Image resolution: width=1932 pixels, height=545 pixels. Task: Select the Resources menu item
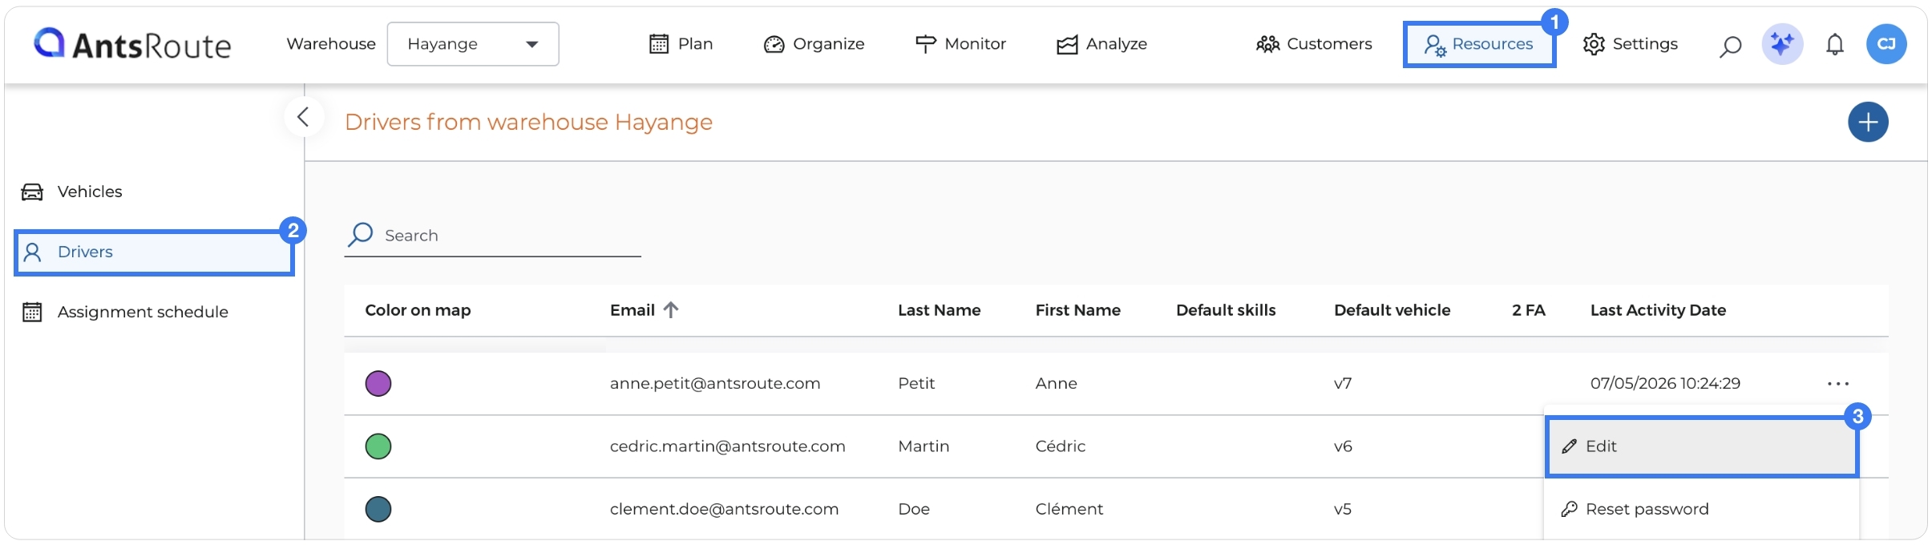tap(1479, 44)
